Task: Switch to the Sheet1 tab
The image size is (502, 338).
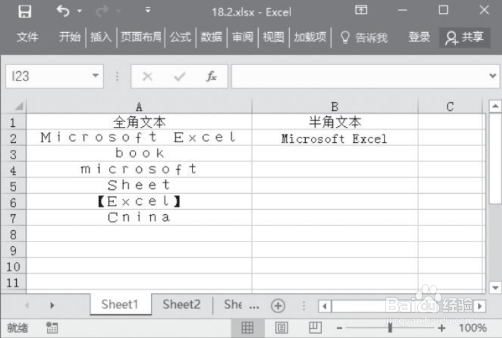Action: (120, 305)
